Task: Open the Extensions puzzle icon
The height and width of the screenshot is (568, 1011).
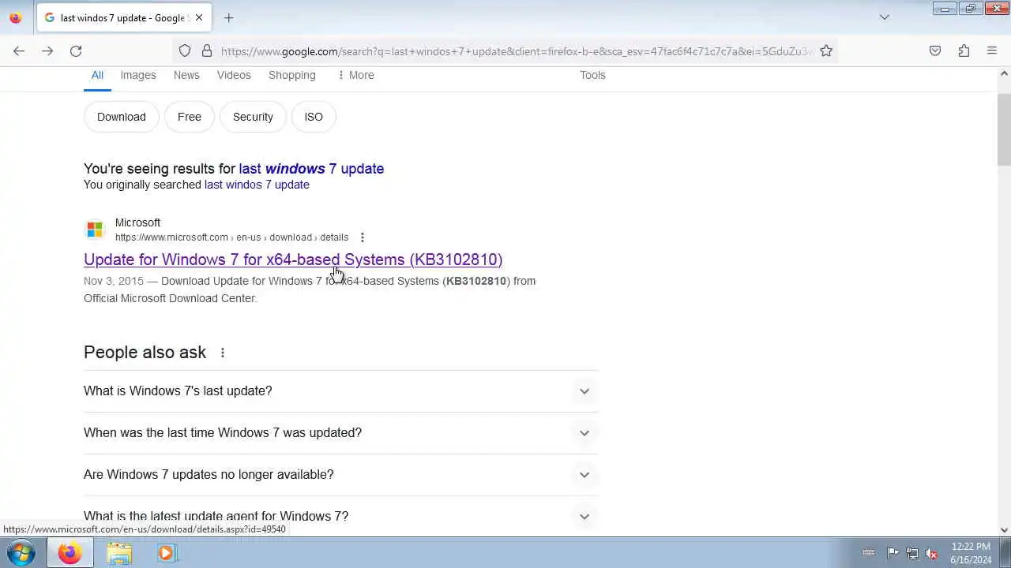Action: (964, 50)
